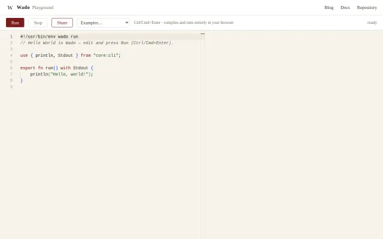Screen dimensions: 383x239
Task: Click the export fn run line
Action: click(57, 68)
